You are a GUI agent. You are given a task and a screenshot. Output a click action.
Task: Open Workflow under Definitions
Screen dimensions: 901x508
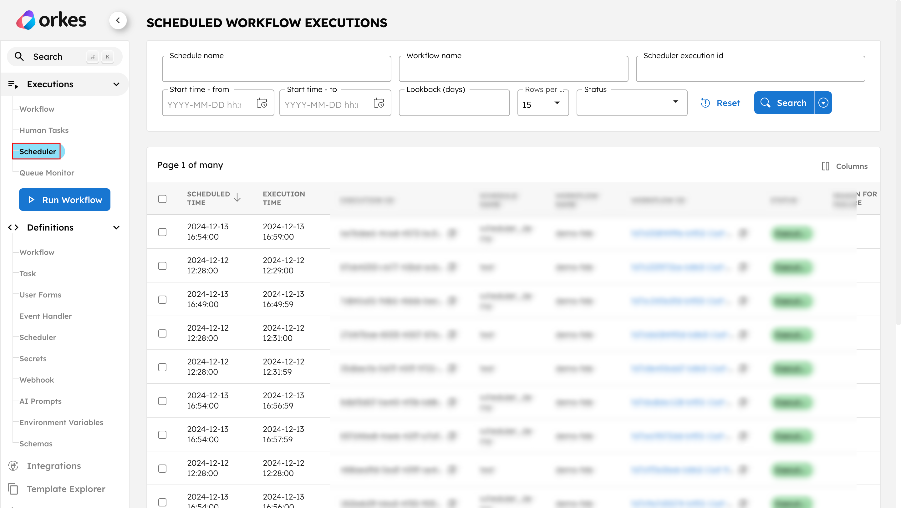click(x=37, y=252)
